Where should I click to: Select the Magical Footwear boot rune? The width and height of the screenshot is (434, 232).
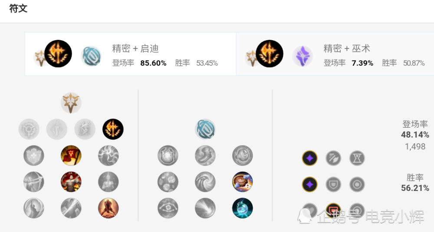pos(205,155)
